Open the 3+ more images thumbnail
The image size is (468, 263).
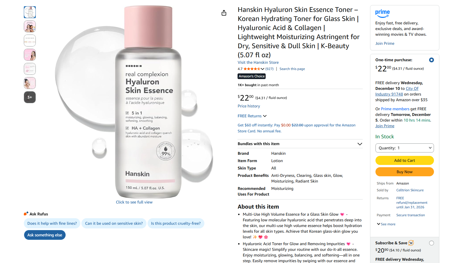click(x=30, y=97)
